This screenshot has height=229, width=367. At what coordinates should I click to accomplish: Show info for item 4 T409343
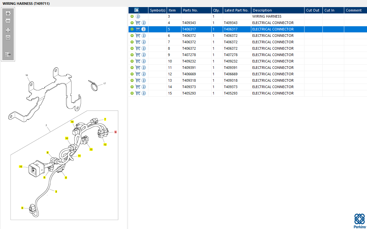point(144,23)
